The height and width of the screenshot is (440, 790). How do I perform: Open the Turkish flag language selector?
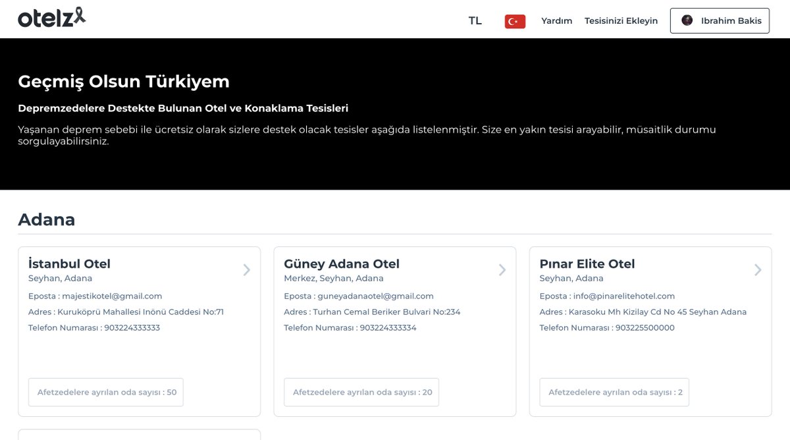click(515, 21)
